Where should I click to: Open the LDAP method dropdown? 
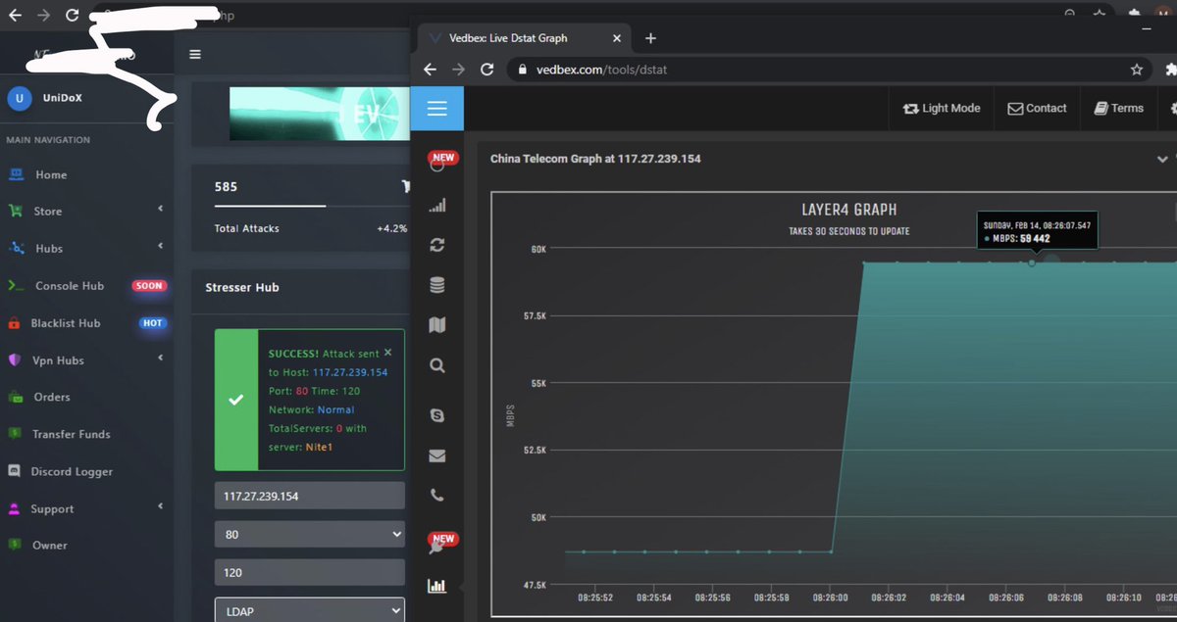pos(310,609)
